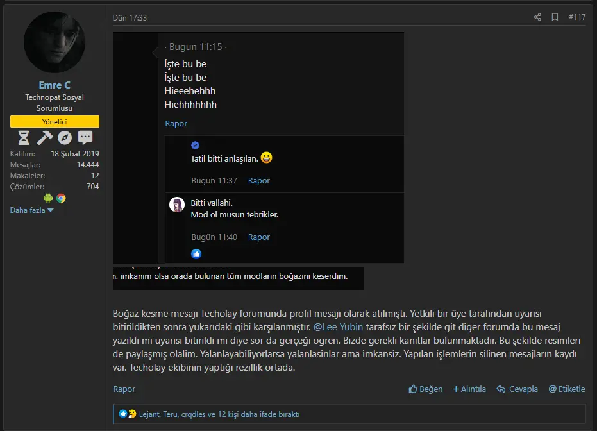Image resolution: width=597 pixels, height=431 pixels.
Task: Click the Bugün 11:37 timestamp
Action: tap(214, 180)
